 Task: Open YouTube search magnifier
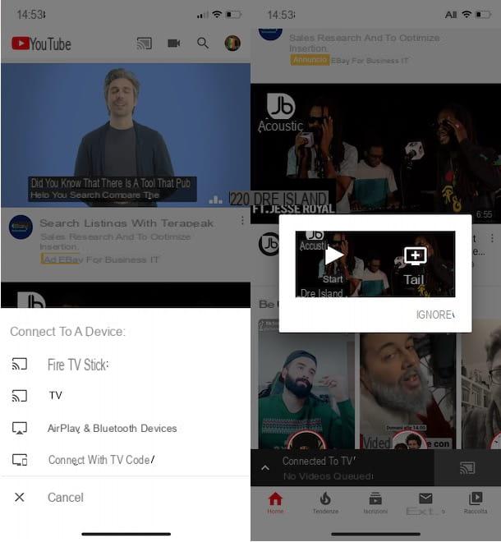pos(203,44)
